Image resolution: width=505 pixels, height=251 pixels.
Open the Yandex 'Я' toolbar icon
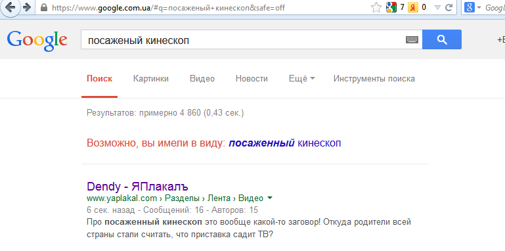coord(412,7)
